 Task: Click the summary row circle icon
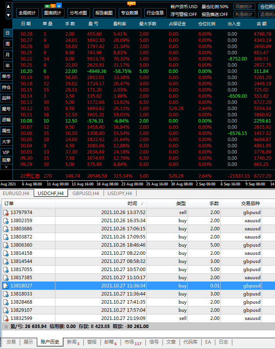tap(6, 327)
